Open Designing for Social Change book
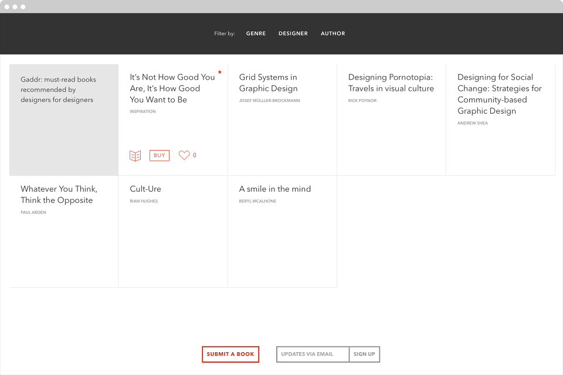 (x=500, y=120)
